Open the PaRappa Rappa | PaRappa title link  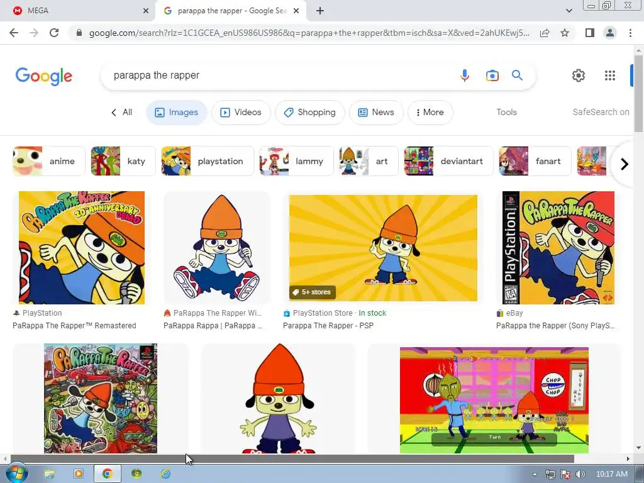click(x=213, y=326)
